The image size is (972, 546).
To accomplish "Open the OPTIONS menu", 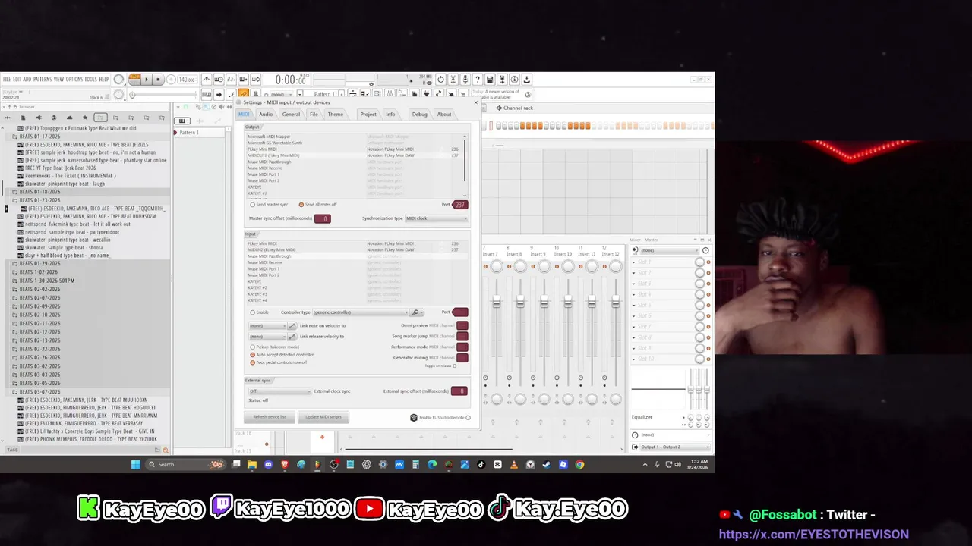I will point(74,79).
